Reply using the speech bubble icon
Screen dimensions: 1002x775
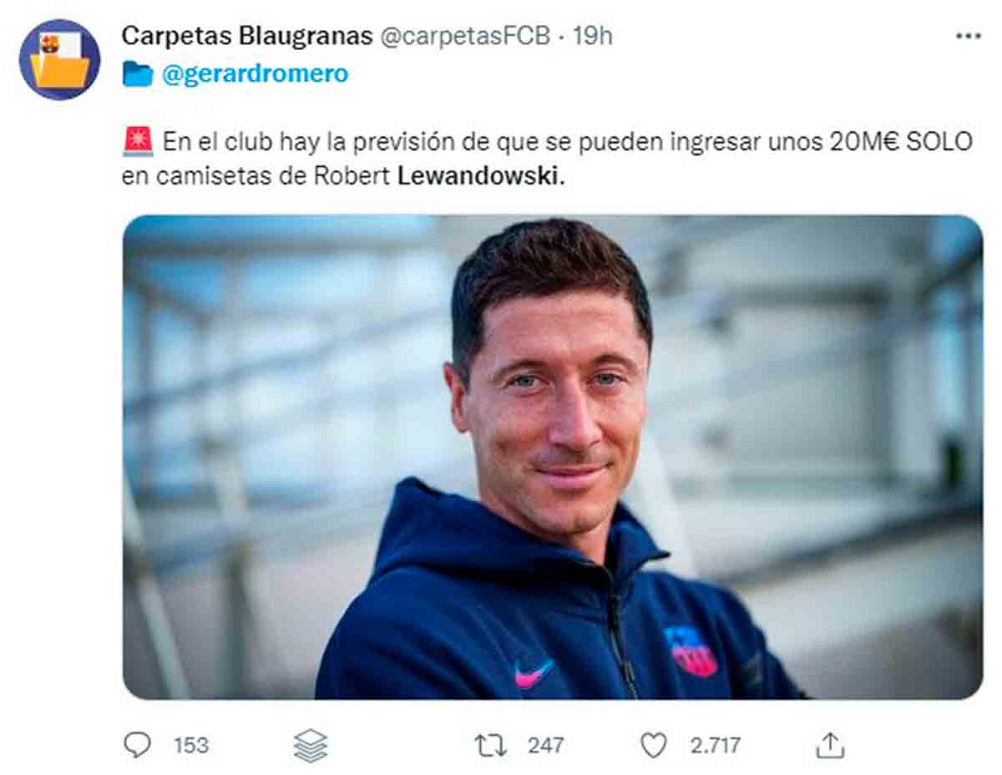[137, 744]
